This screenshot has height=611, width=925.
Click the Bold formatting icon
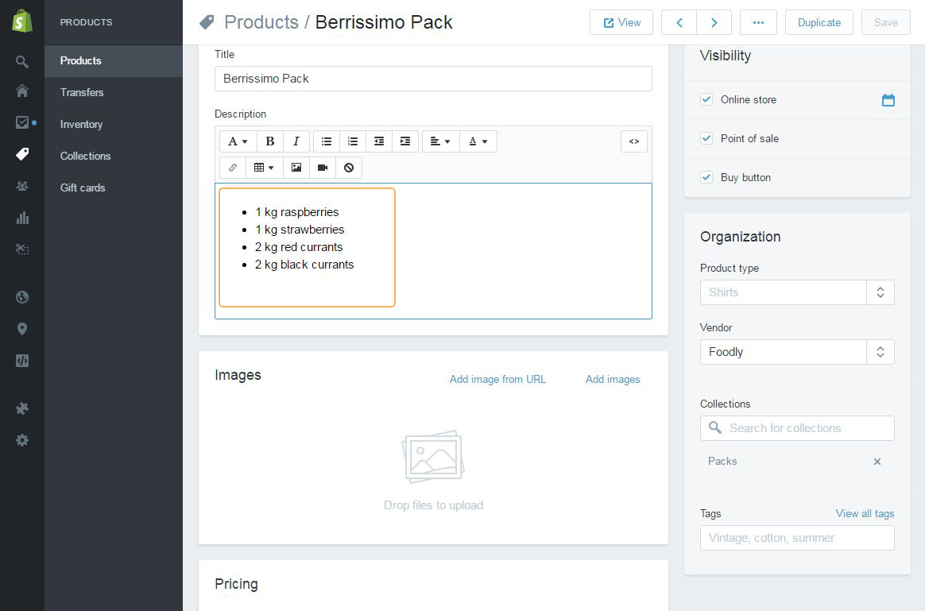(270, 141)
